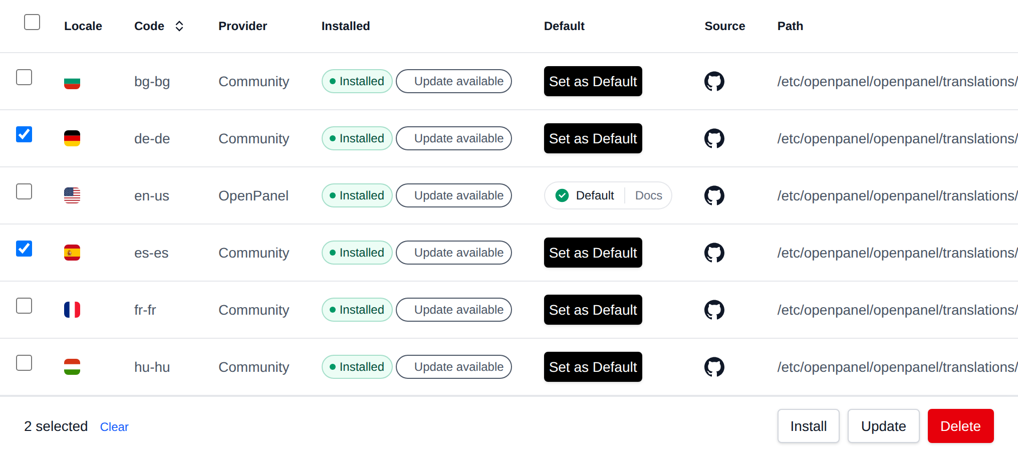Click the French flag icon
Viewport: 1018px width, 455px height.
(72, 310)
